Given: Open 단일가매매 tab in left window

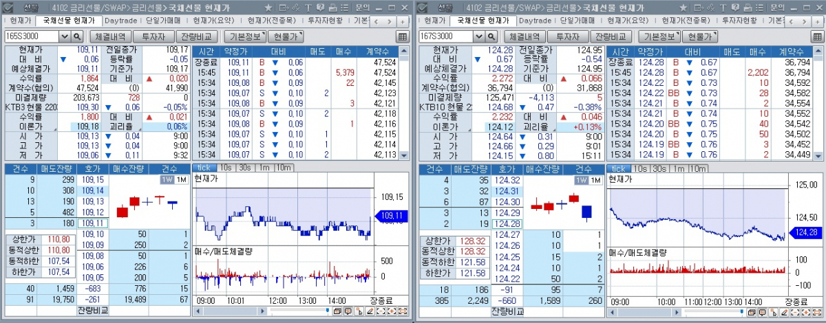Looking at the screenshot, I should click(165, 21).
